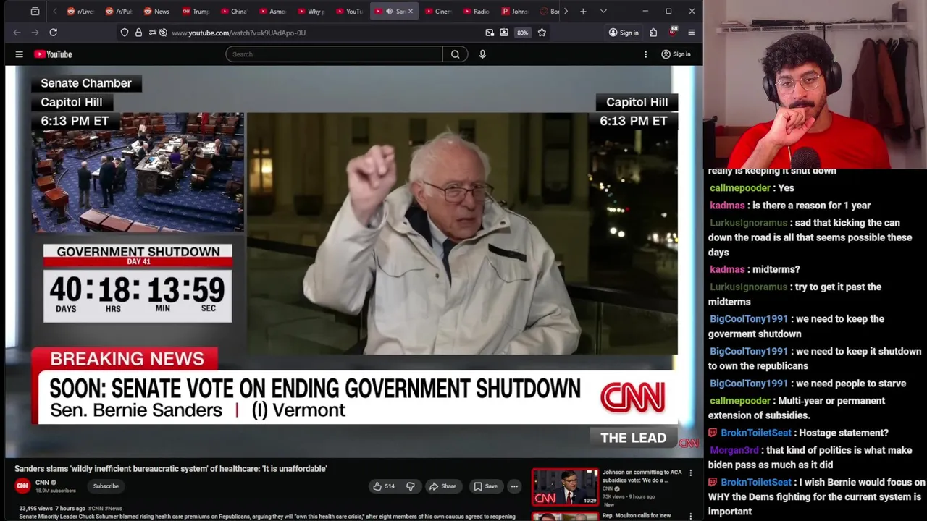The height and width of the screenshot is (521, 927).
Task: Dislike the video with thumbs down
Action: point(410,486)
